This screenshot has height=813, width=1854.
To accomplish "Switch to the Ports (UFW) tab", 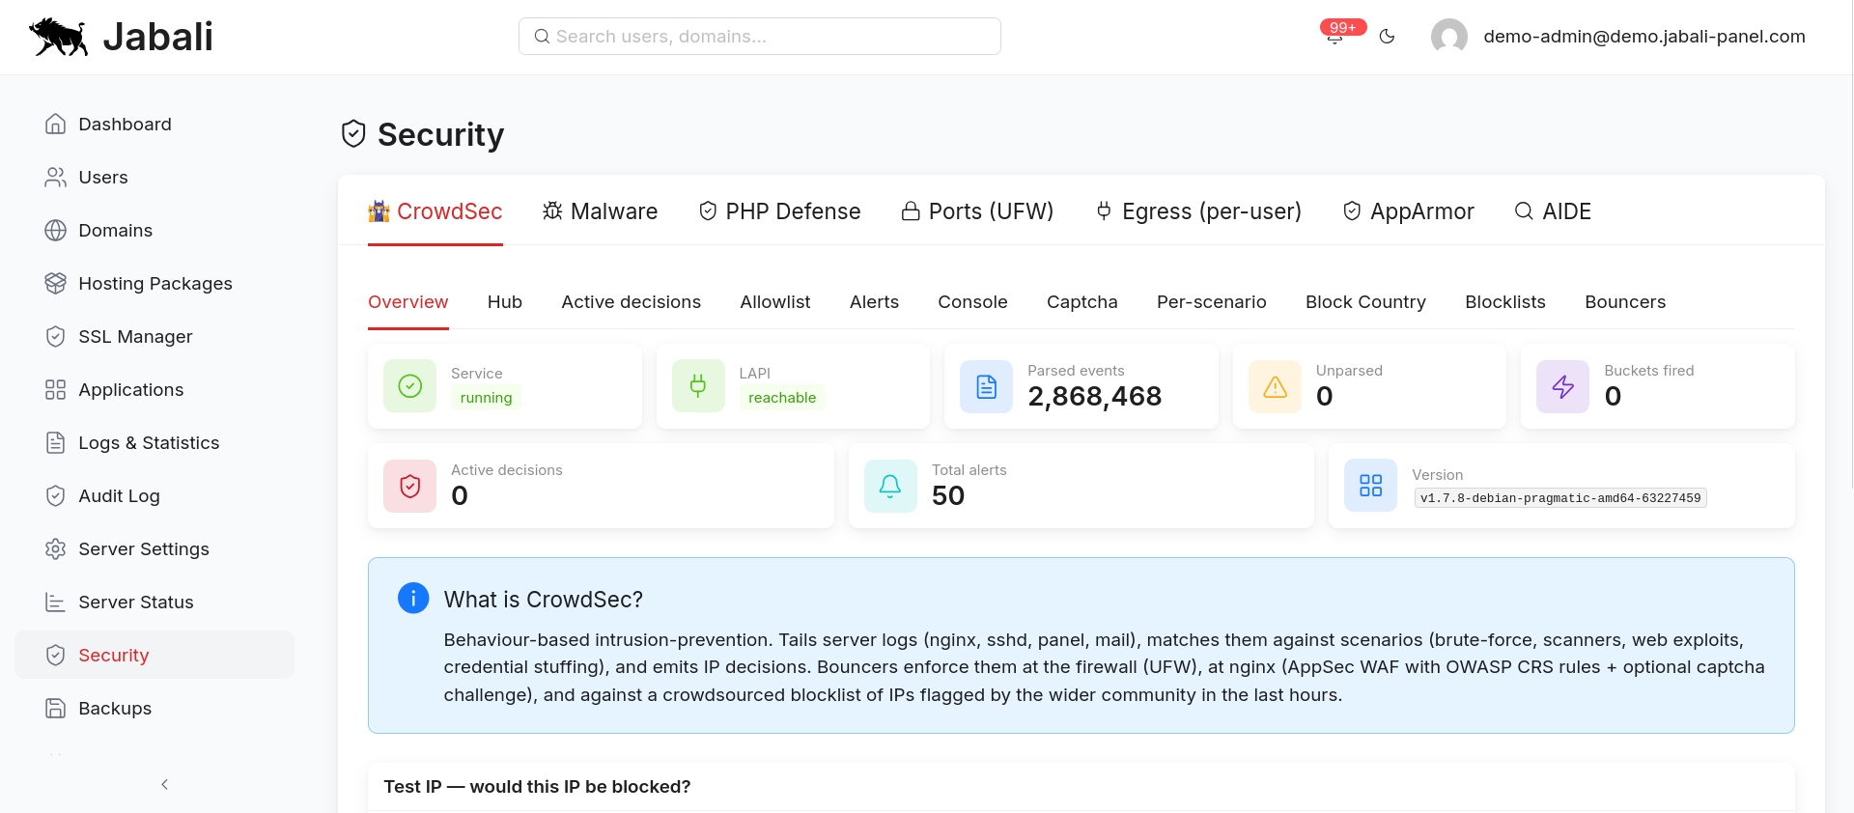I will (x=977, y=211).
